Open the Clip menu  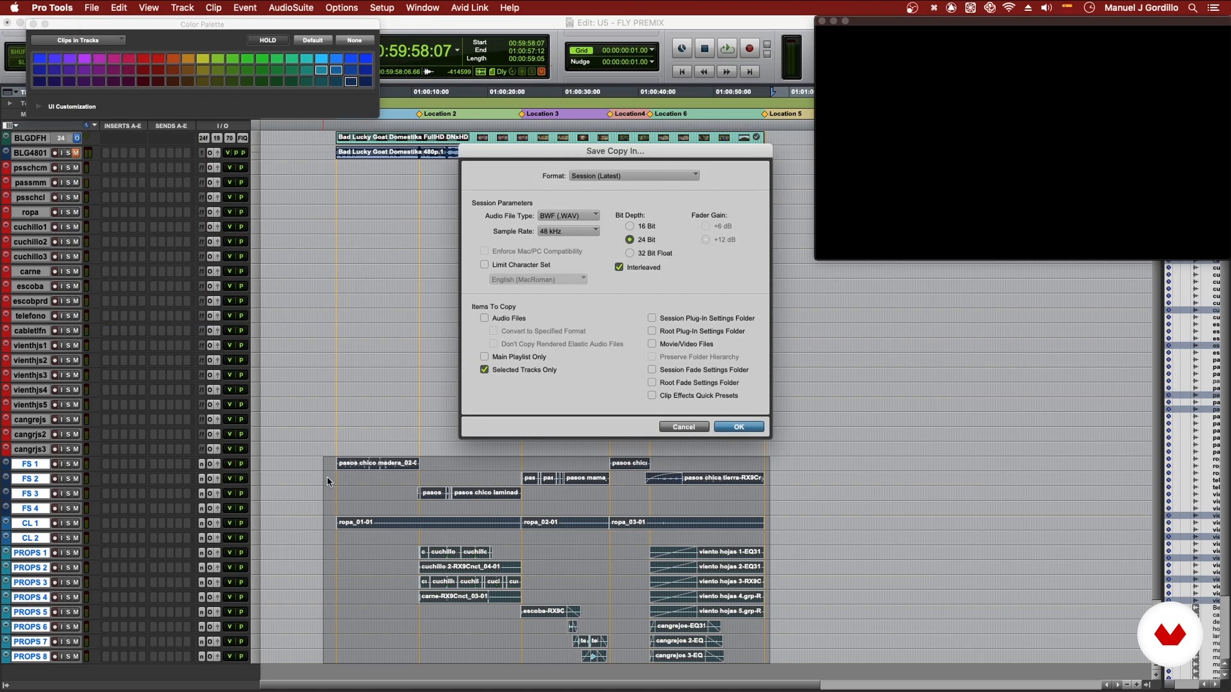[214, 8]
